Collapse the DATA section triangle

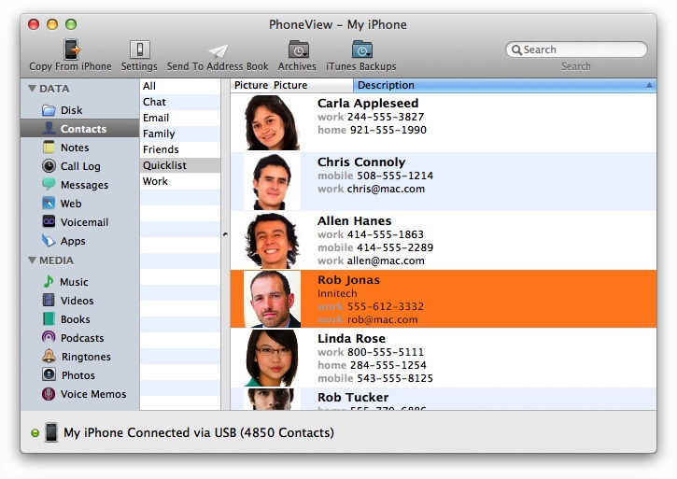33,89
